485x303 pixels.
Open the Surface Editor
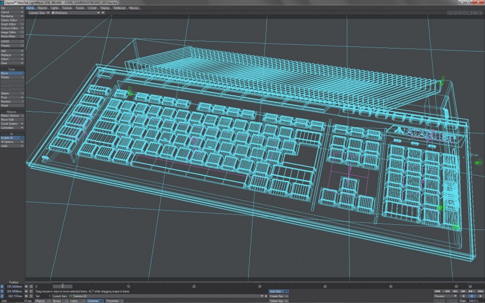[12, 28]
